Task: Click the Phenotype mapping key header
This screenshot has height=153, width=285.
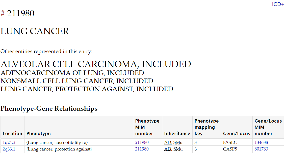Action: click(206, 127)
